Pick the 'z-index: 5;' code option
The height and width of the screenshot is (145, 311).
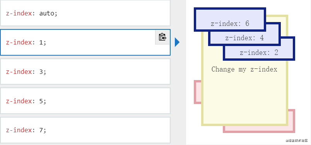pyautogui.click(x=85, y=101)
